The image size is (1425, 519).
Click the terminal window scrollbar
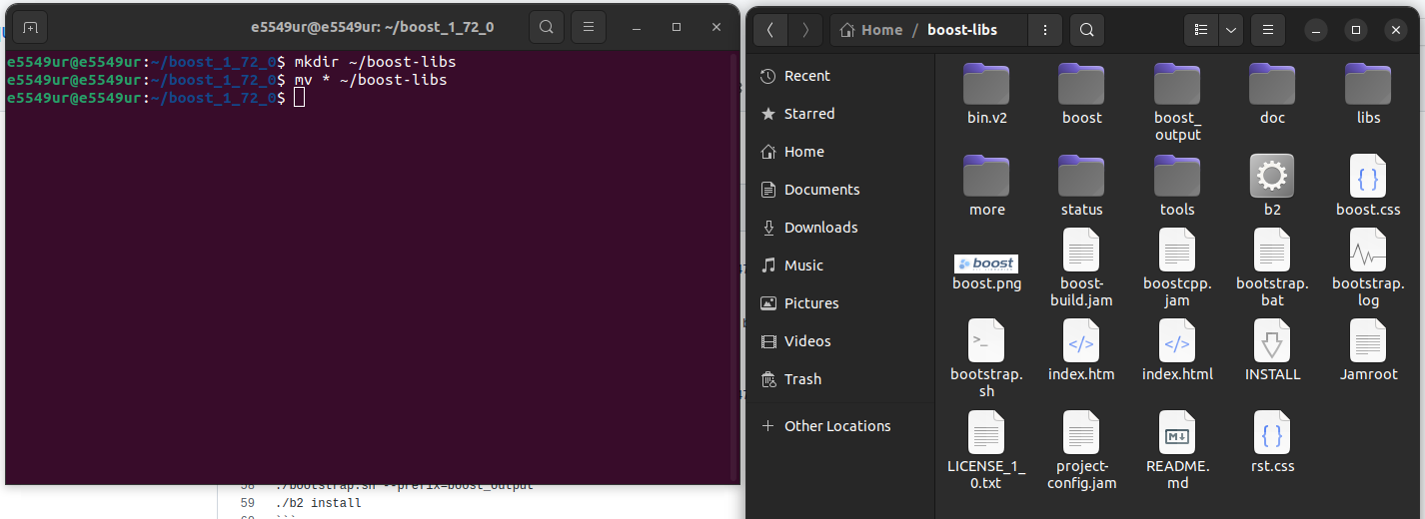pos(736,267)
